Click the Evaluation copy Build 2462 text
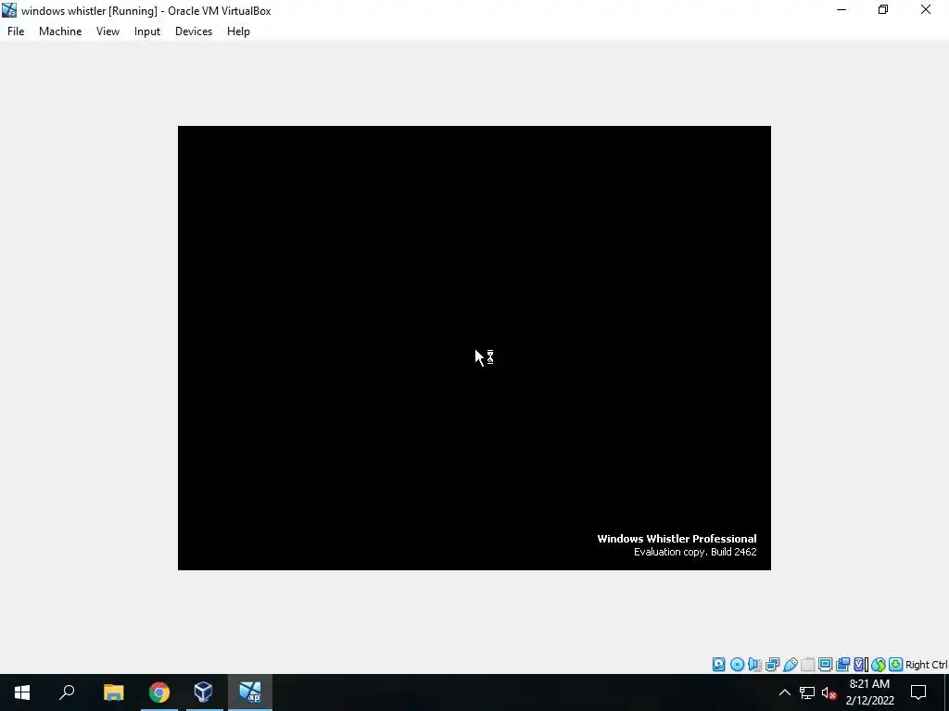 point(695,552)
